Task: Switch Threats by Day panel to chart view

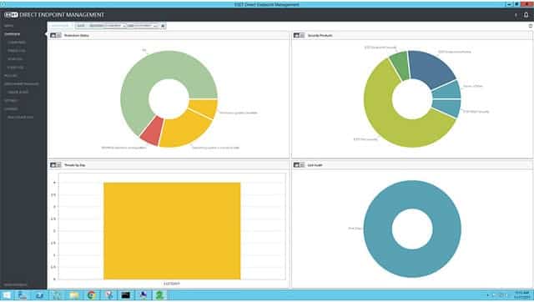Action: tap(53, 165)
